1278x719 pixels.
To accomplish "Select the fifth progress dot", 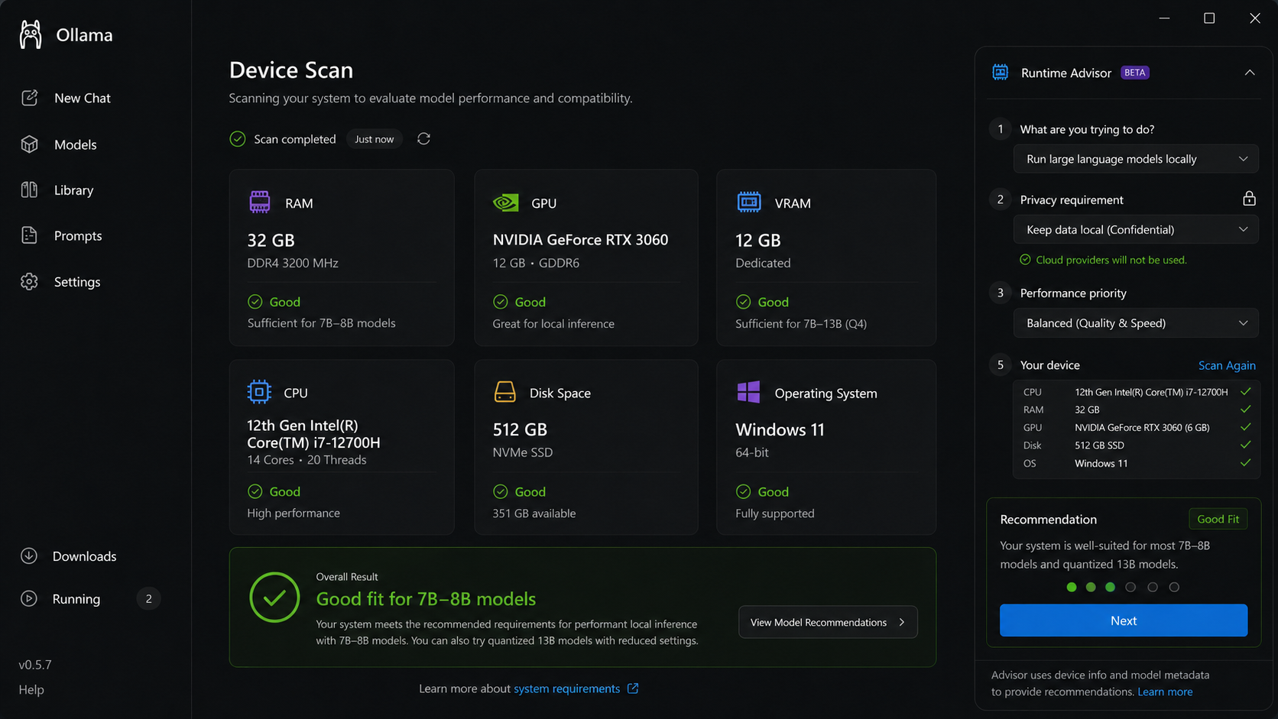I will (x=1153, y=587).
